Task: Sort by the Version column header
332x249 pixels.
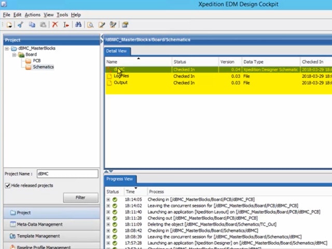Action: 230,62
